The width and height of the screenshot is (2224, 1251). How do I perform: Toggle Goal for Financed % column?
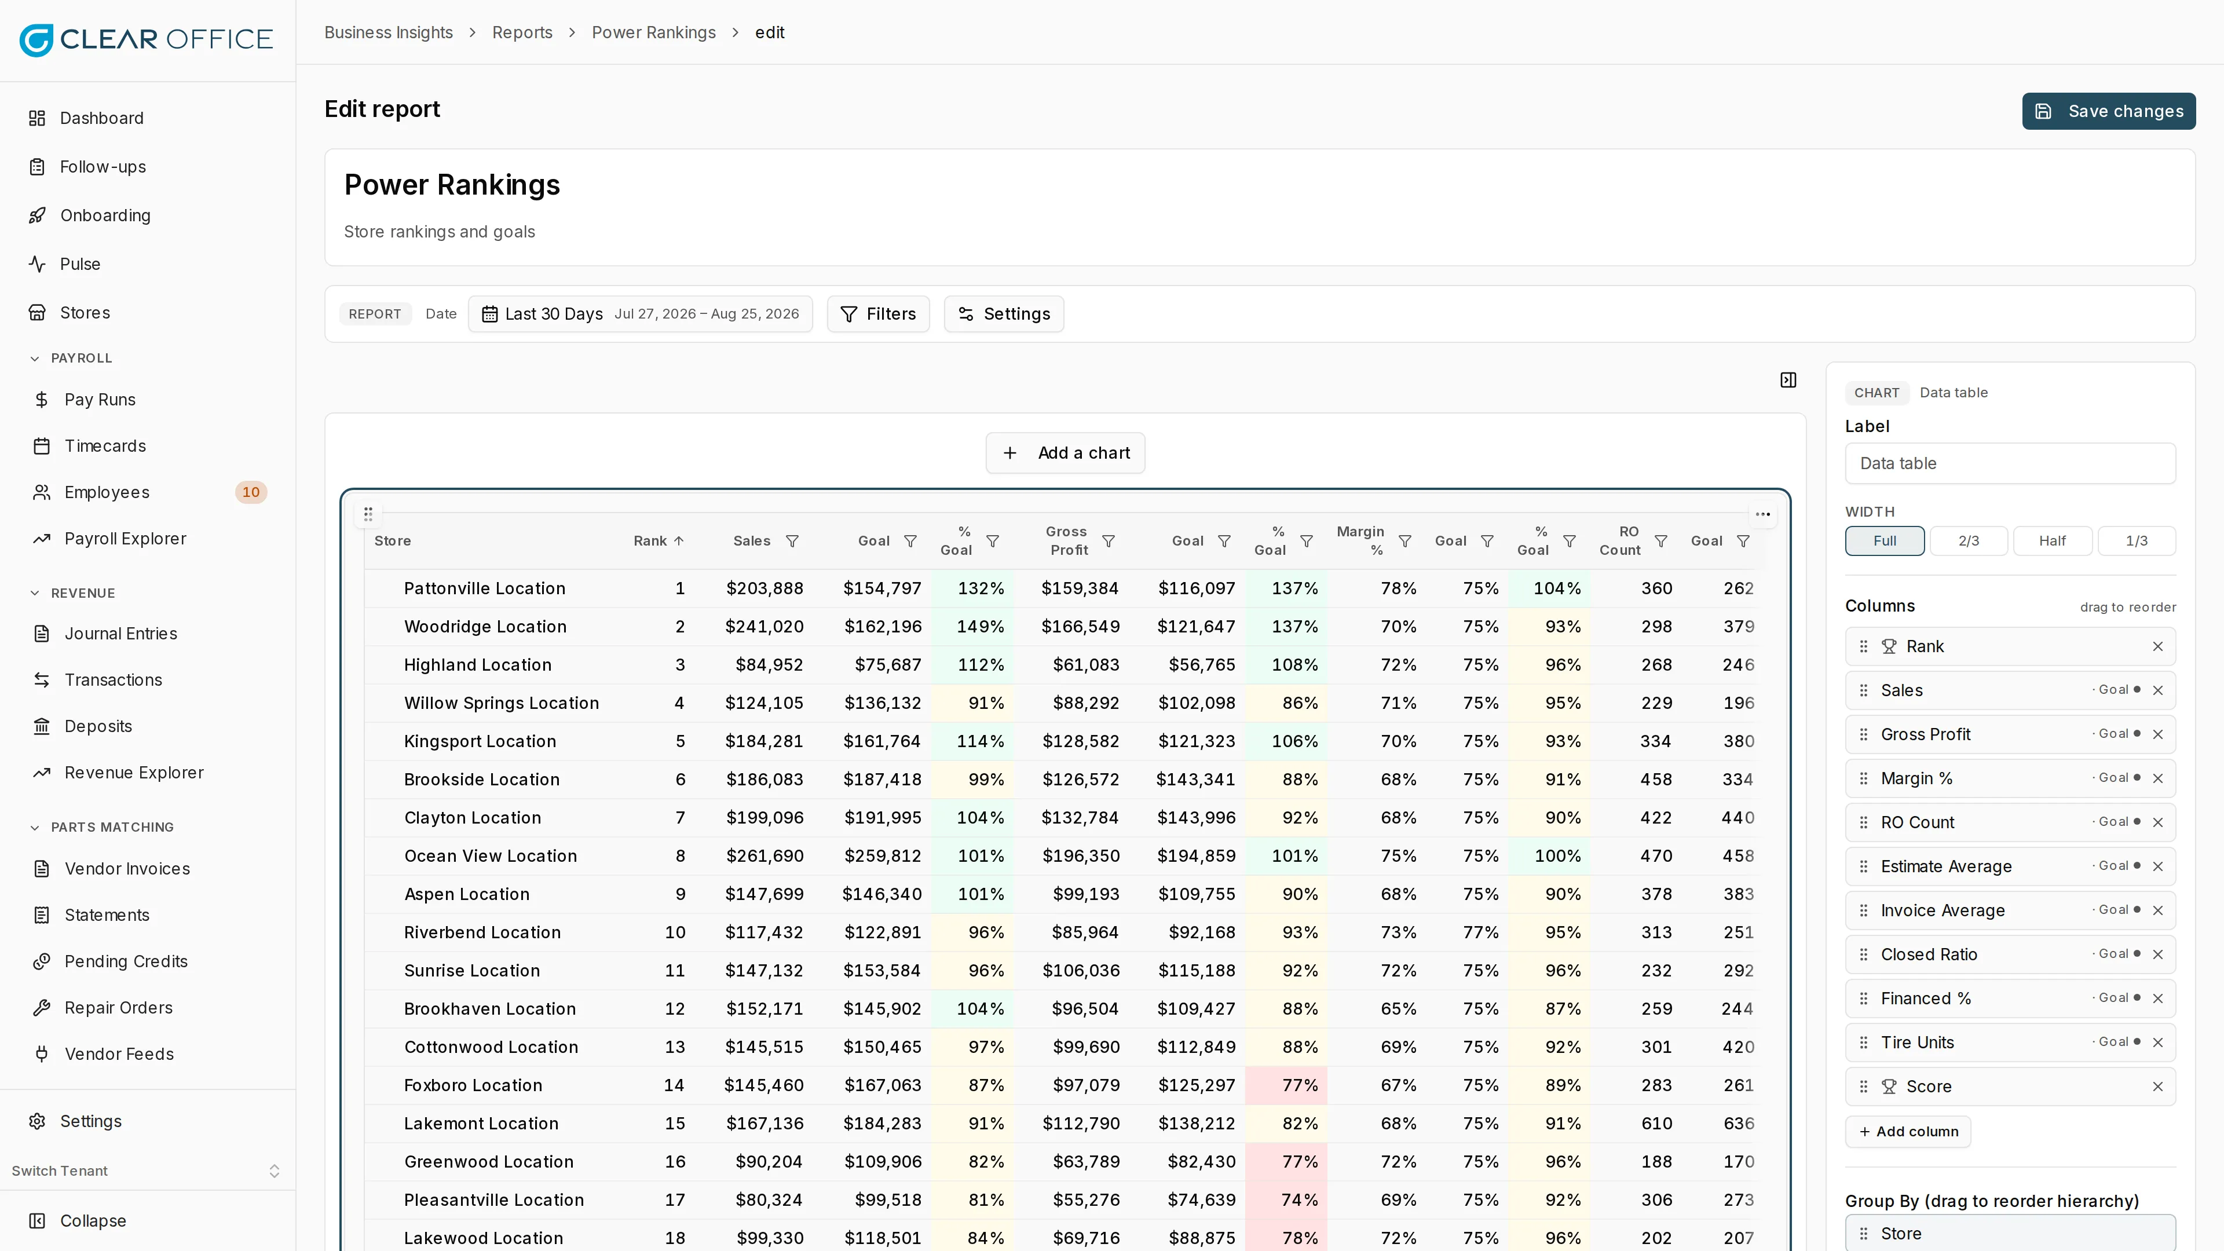pos(2117,998)
